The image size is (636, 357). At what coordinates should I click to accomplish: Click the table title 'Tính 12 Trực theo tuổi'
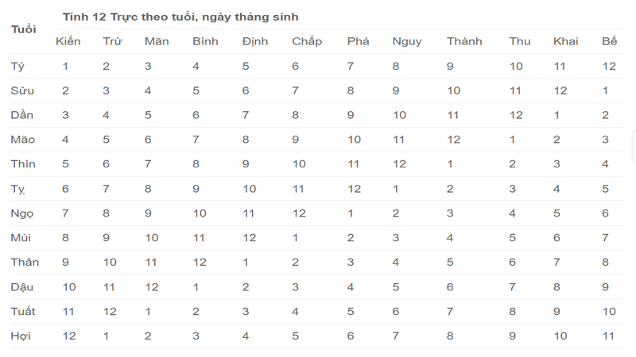click(x=181, y=17)
